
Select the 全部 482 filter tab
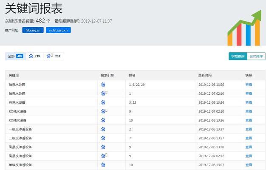click(15, 56)
